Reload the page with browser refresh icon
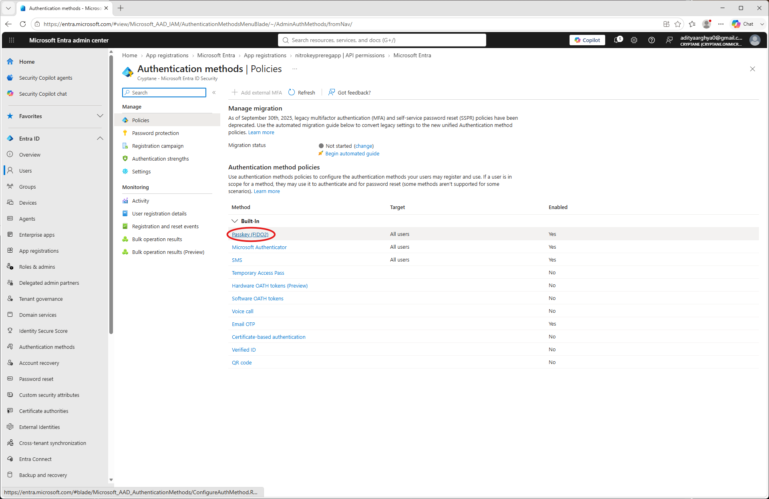This screenshot has height=499, width=769. (x=23, y=24)
